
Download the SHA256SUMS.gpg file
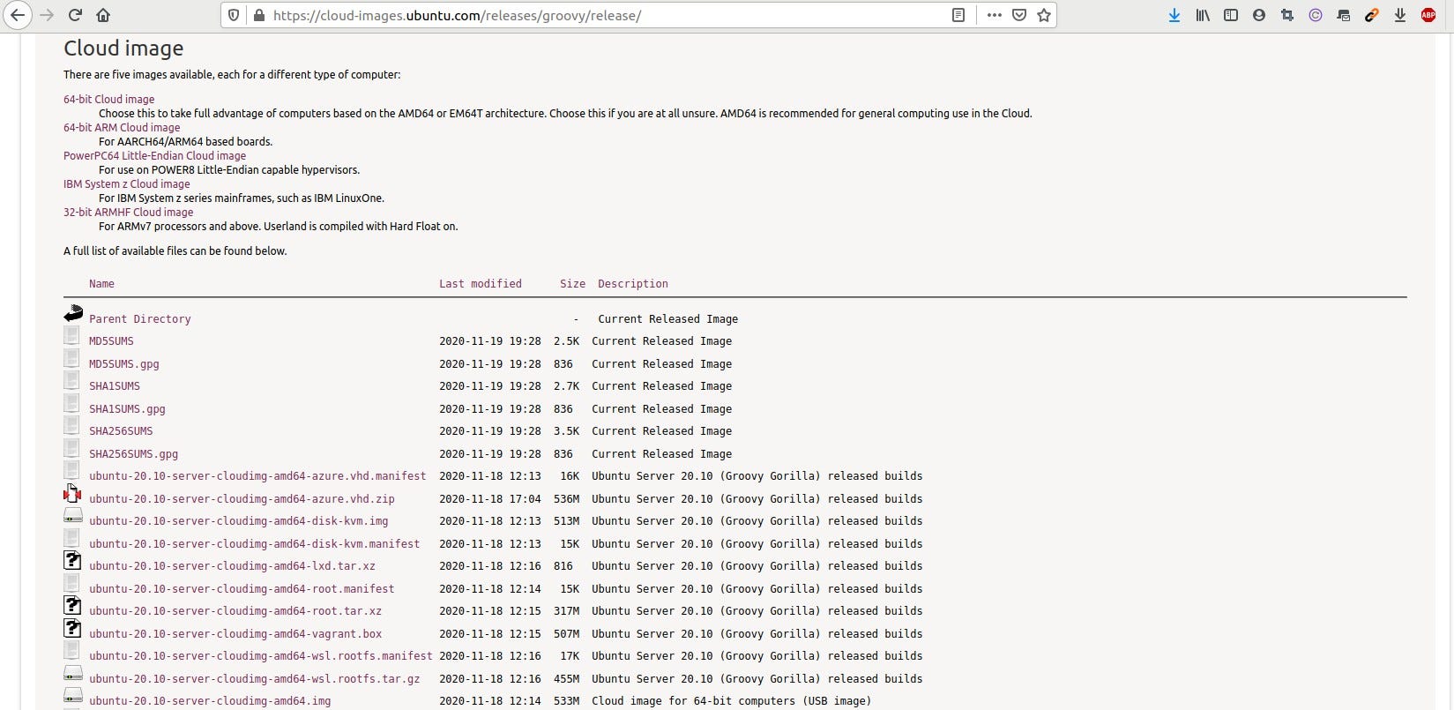(x=133, y=454)
